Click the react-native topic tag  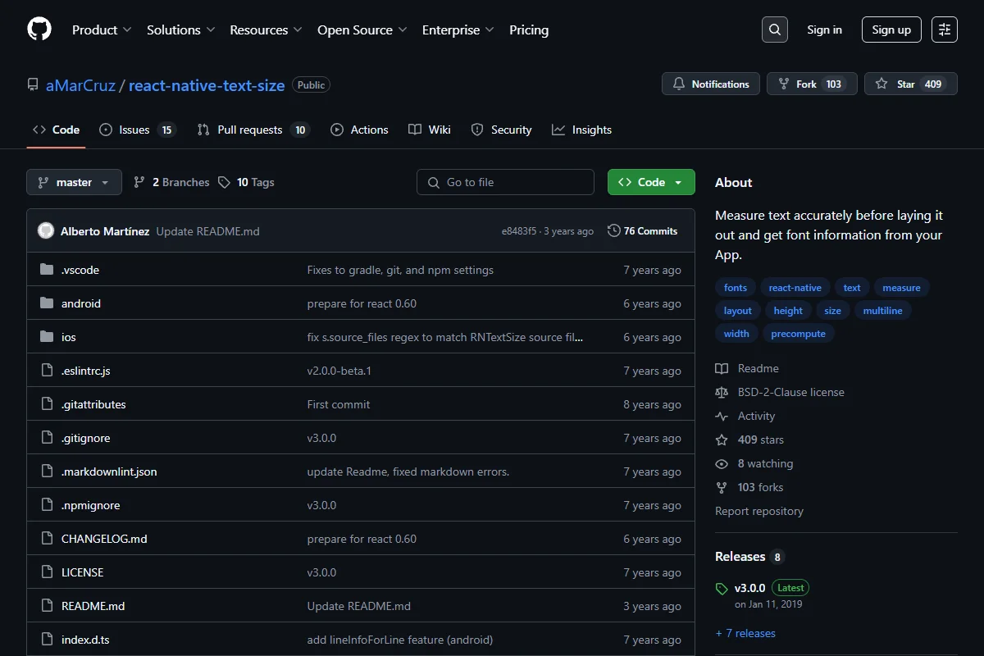pyautogui.click(x=795, y=288)
